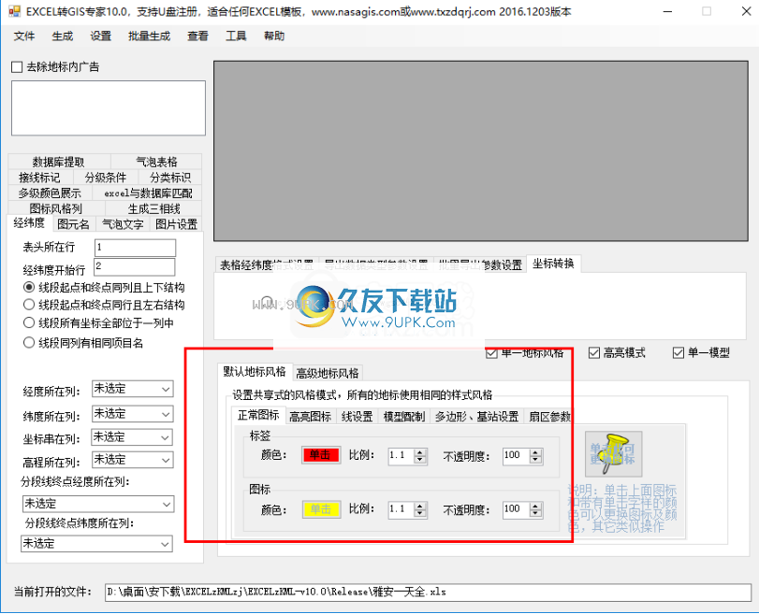Switch to 表格经纬度格式设置 tab
Screen dimensions: 759x614
pos(267,264)
